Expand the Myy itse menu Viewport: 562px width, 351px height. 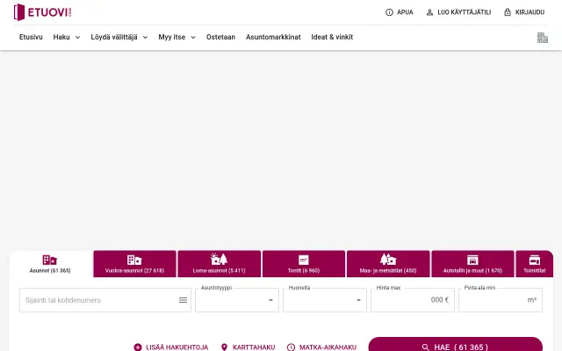click(177, 37)
